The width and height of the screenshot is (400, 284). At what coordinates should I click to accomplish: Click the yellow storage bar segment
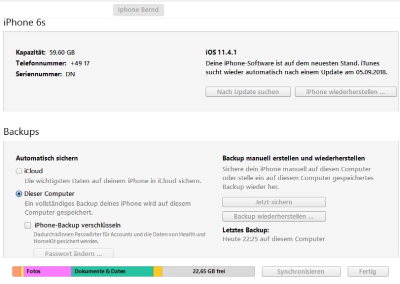(x=157, y=272)
